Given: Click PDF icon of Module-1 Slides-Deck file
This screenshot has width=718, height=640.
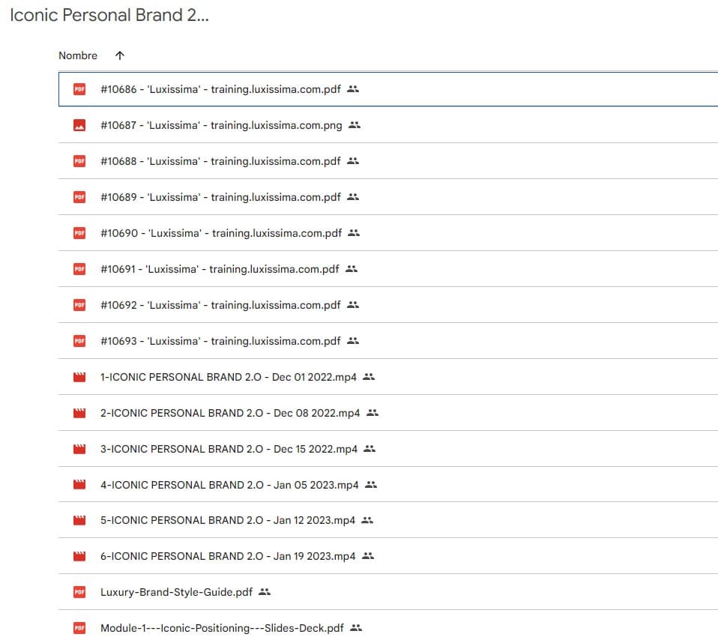Looking at the screenshot, I should (x=79, y=628).
